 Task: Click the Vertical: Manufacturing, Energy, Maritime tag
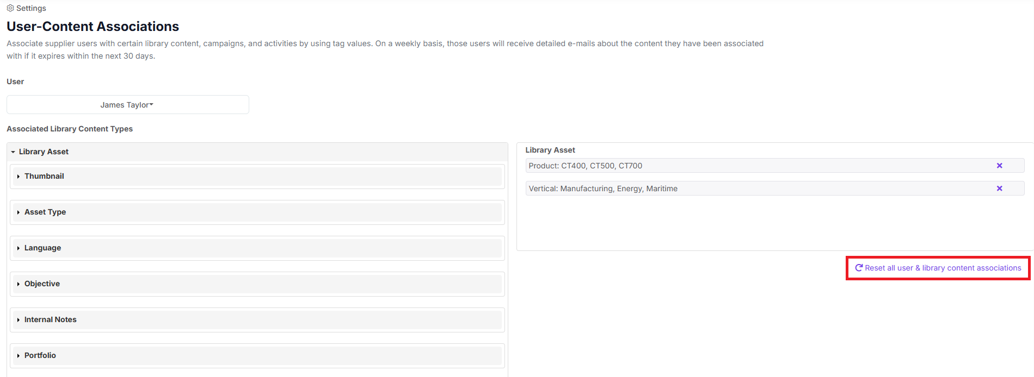(603, 188)
